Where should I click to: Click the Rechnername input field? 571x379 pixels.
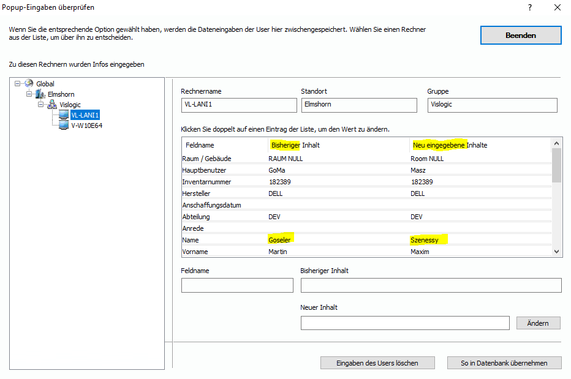point(239,105)
